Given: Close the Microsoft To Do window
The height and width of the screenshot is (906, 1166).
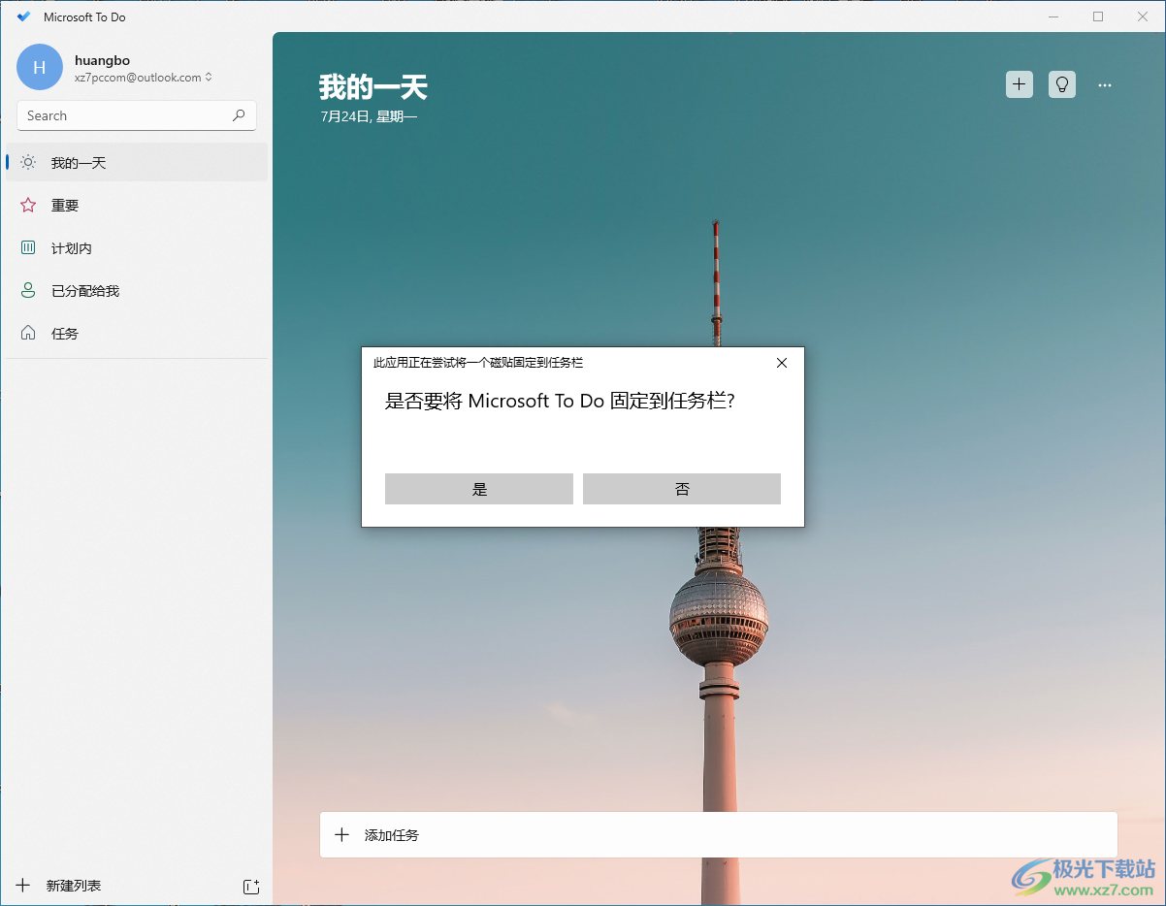Looking at the screenshot, I should (x=1143, y=16).
